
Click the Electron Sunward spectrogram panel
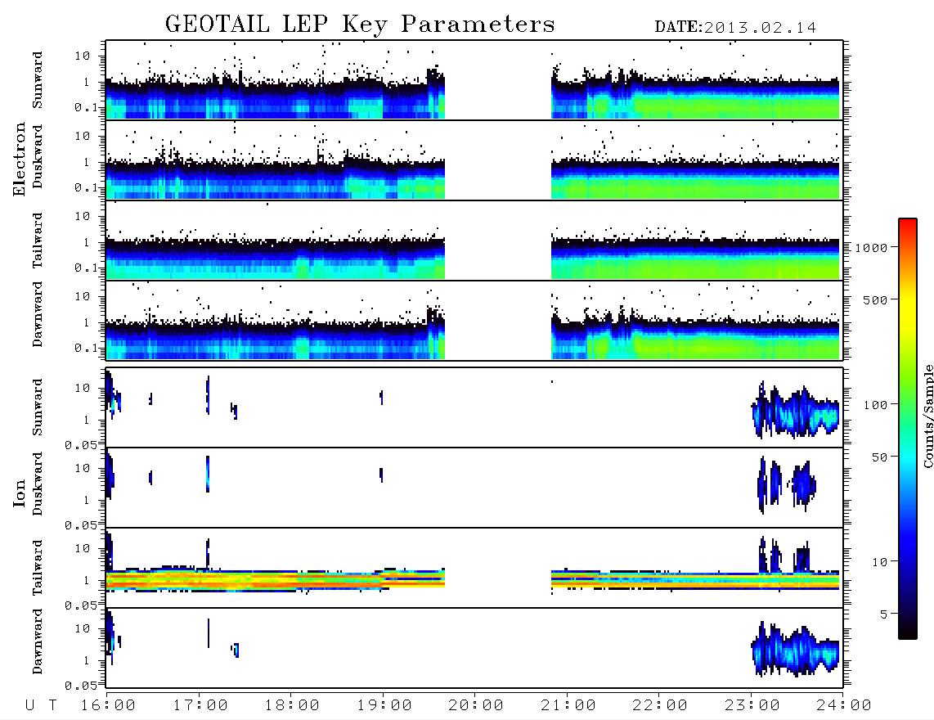(x=474, y=80)
